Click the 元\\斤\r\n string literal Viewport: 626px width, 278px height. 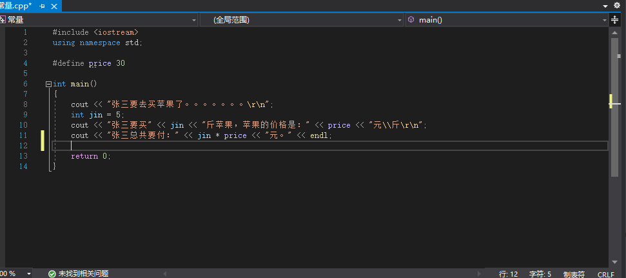[396, 125]
